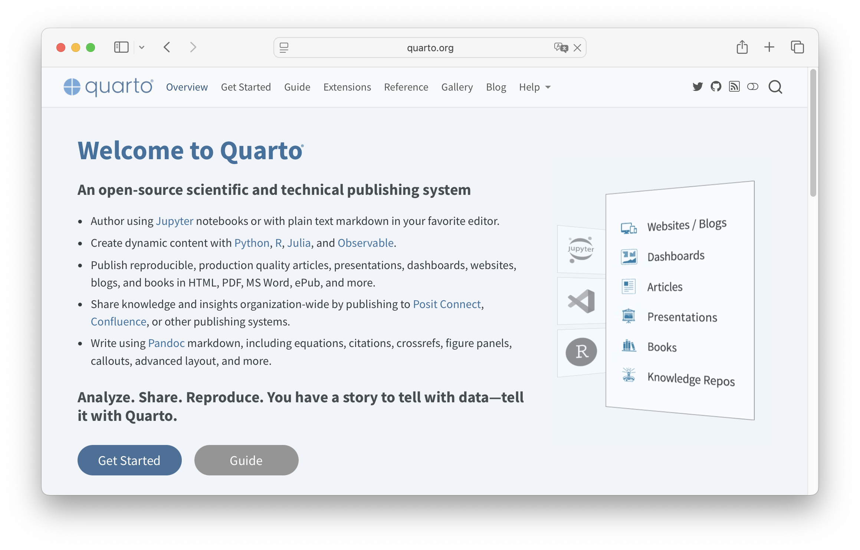
Task: Go forward with the right arrow
Action: (x=193, y=47)
